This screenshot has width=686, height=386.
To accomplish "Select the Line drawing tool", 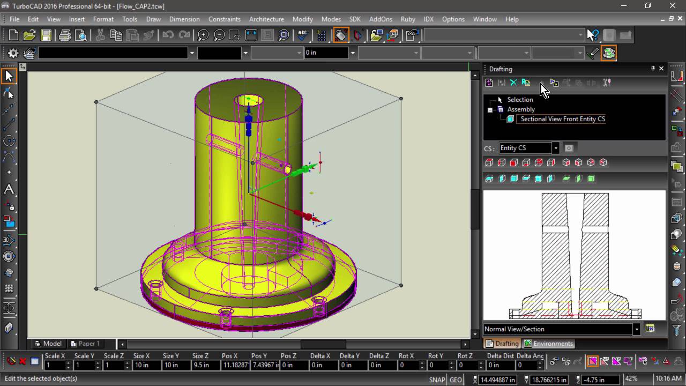I will (9, 125).
